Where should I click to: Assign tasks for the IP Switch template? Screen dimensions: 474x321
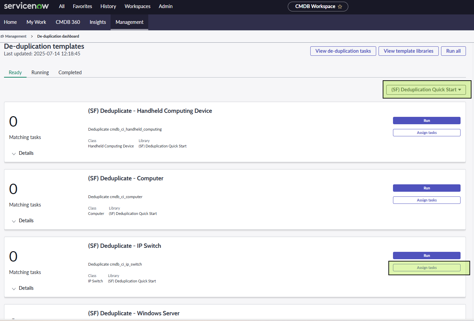427,268
